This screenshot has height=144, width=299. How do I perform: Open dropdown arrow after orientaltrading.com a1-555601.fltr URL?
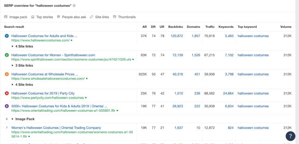[117, 111]
